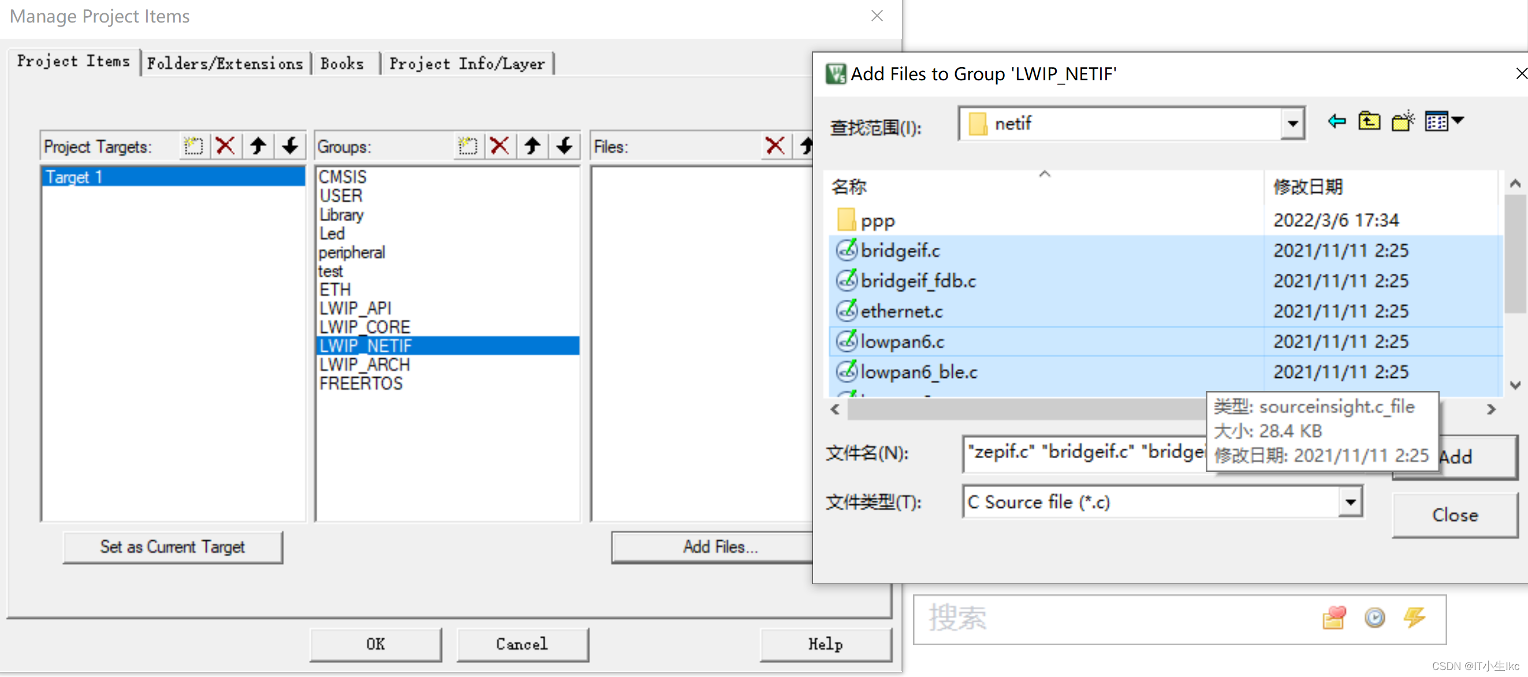Navigate up one folder level
1528x677 pixels.
point(1370,122)
